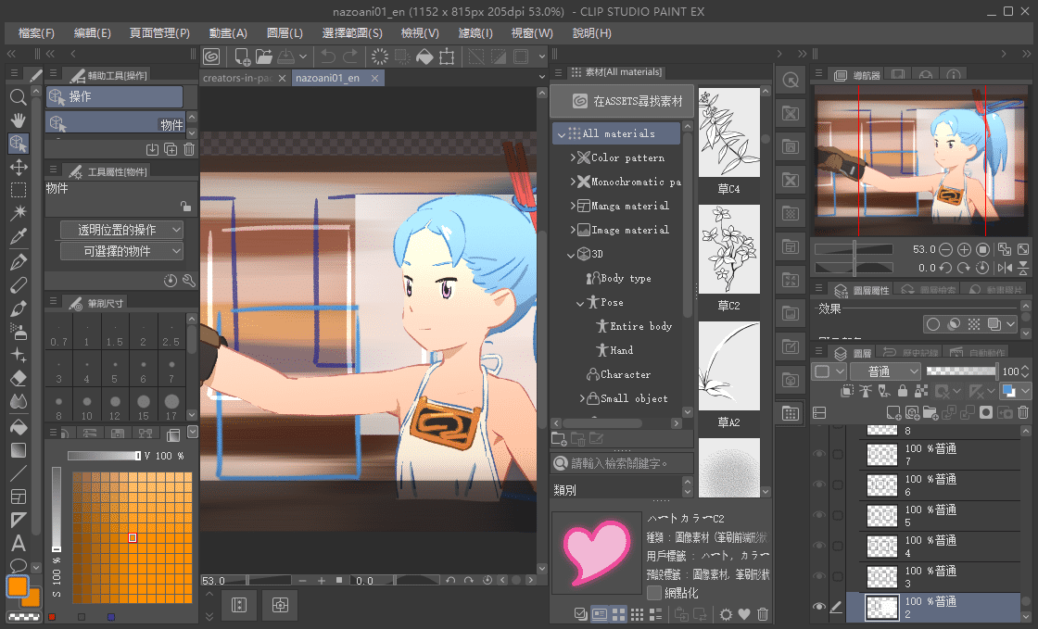This screenshot has height=629, width=1038.
Task: Open the 透明位置的操作 dropdown
Action: coord(121,230)
